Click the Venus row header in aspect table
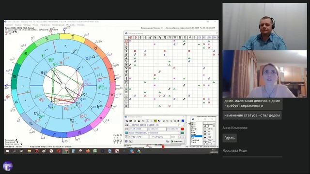 126,51
